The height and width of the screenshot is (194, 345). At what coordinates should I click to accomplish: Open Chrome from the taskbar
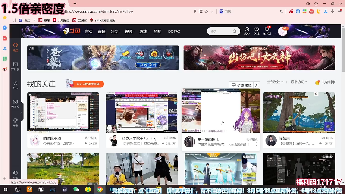(100, 189)
